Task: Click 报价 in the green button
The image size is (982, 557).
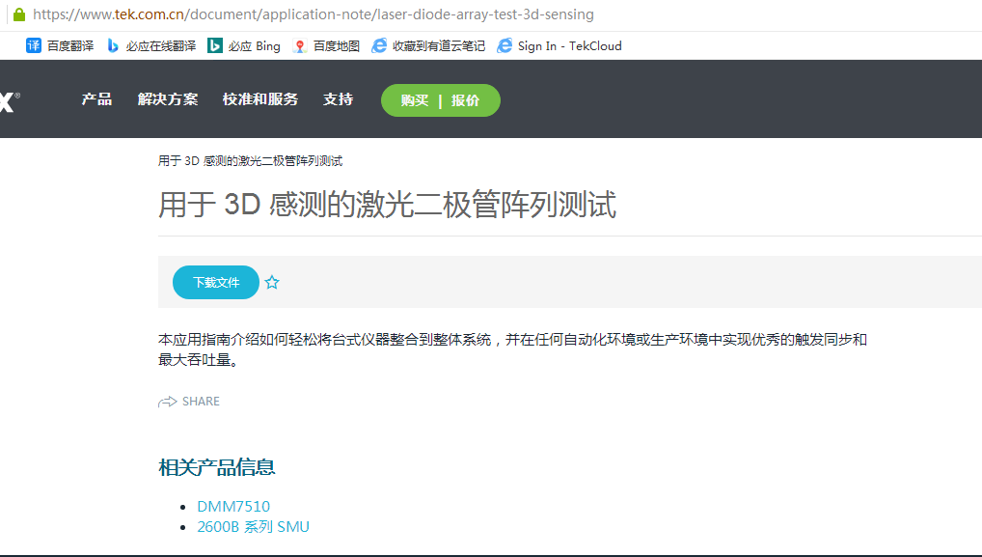Action: coord(465,100)
